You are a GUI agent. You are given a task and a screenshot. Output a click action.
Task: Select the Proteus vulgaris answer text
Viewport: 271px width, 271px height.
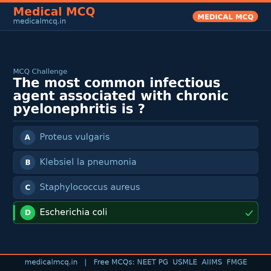(75, 137)
